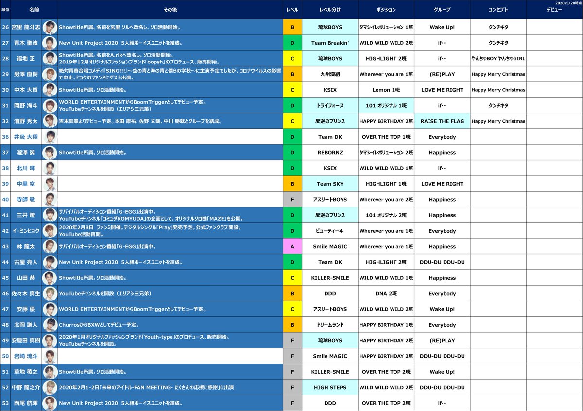Image resolution: width=583 pixels, height=411 pixels.
Task: Click the photo in 福地 正 row
Action: tap(50, 59)
